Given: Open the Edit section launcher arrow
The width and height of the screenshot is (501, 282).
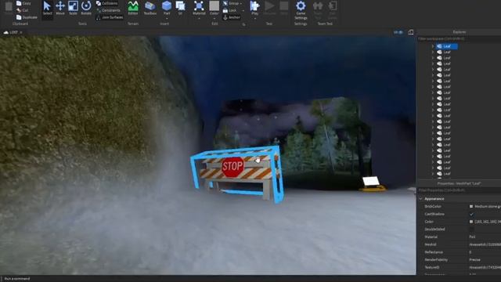Looking at the screenshot, I should pyautogui.click(x=243, y=24).
